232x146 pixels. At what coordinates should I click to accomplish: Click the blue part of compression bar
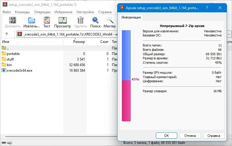coord(126,55)
